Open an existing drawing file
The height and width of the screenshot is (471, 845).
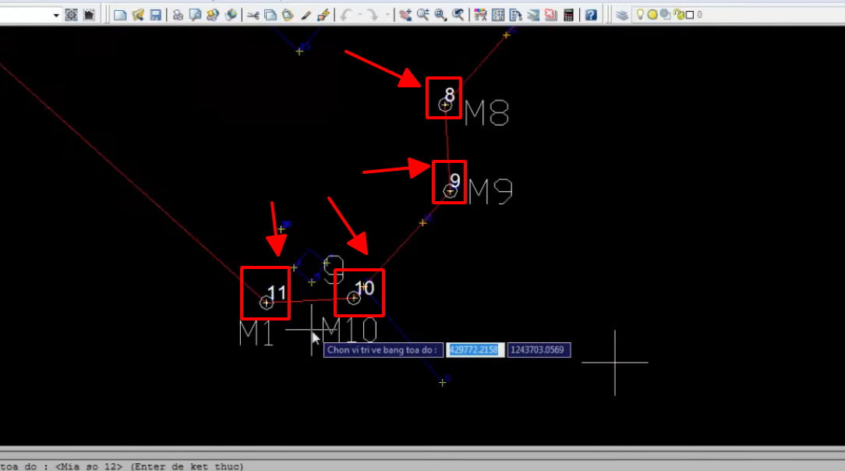pyautogui.click(x=137, y=15)
